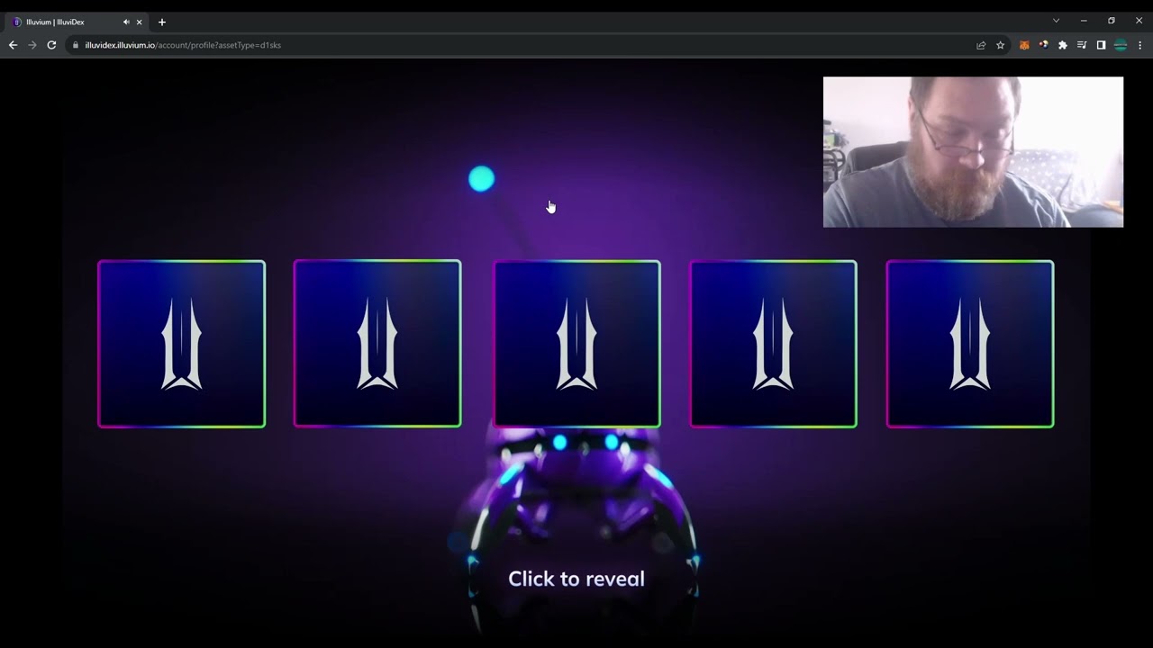This screenshot has width=1153, height=648.
Task: Reveal the fourth card from left
Action: coord(773,344)
